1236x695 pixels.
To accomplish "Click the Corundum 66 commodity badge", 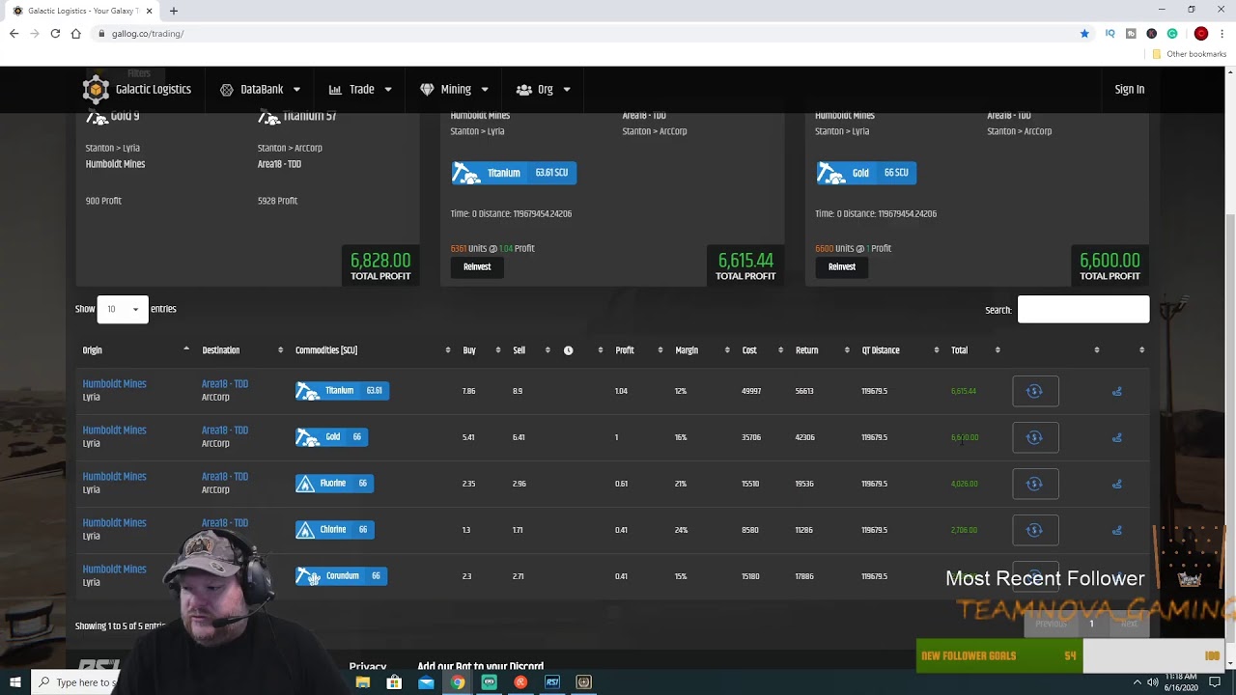I will [341, 576].
